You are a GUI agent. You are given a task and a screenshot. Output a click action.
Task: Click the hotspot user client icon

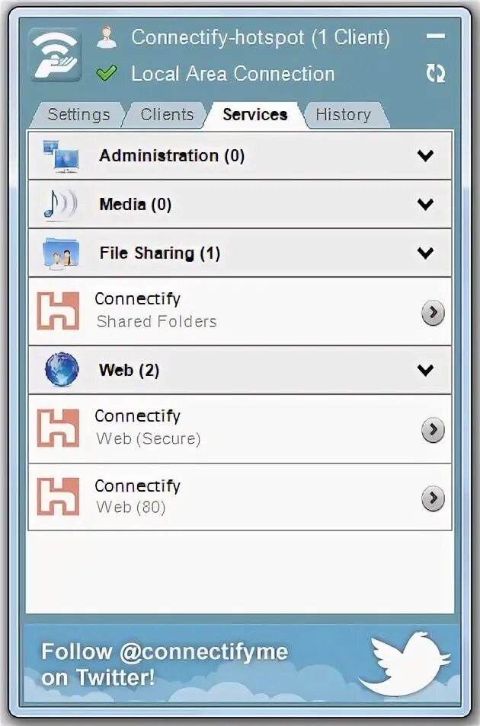tap(107, 37)
